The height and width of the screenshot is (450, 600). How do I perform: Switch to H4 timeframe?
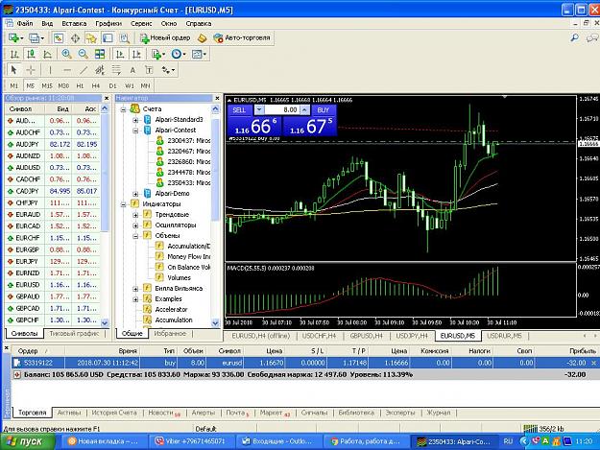click(x=96, y=85)
